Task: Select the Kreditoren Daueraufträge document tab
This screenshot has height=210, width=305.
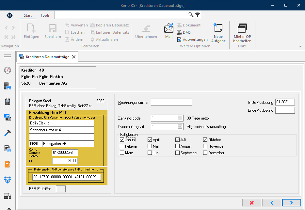Action: (48, 57)
